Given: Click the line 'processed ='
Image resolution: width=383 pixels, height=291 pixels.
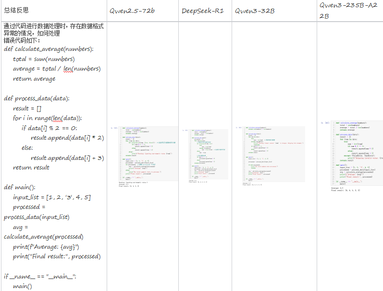Looking at the screenshot, I should click(x=29, y=207).
